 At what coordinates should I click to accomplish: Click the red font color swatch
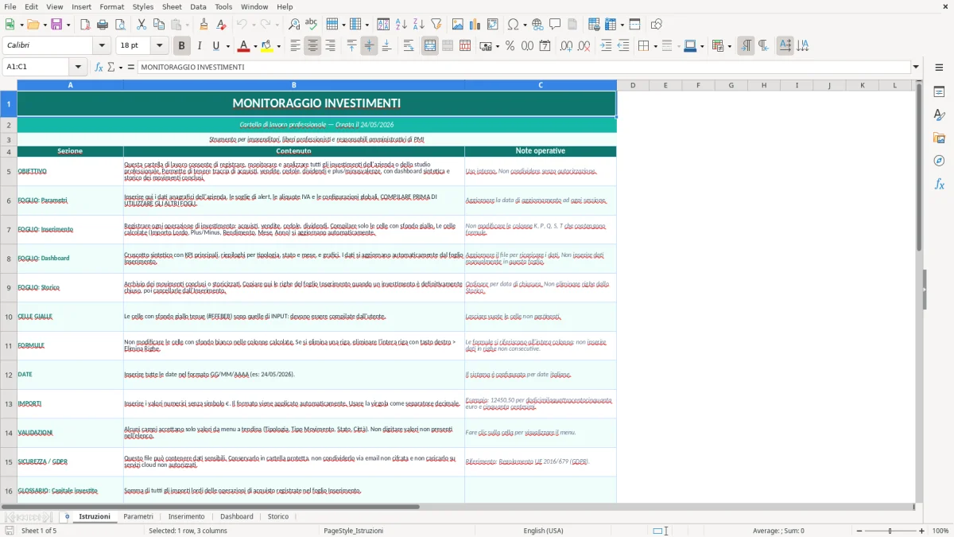[243, 46]
